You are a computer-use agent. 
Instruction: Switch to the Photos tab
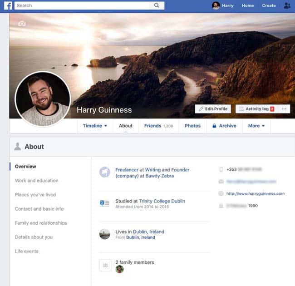(192, 126)
